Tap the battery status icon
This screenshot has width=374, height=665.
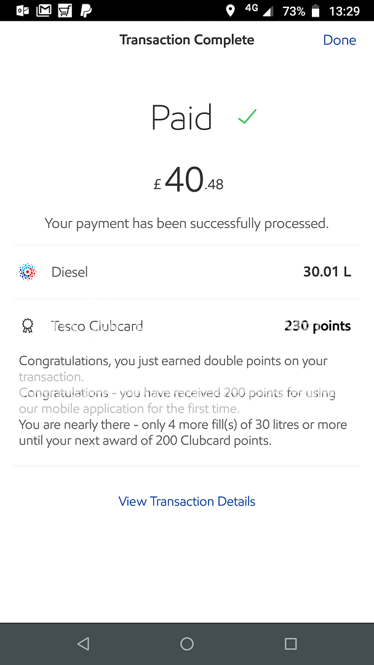point(316,10)
